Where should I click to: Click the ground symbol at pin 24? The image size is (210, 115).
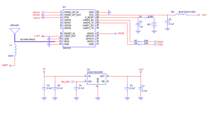point(110,12)
